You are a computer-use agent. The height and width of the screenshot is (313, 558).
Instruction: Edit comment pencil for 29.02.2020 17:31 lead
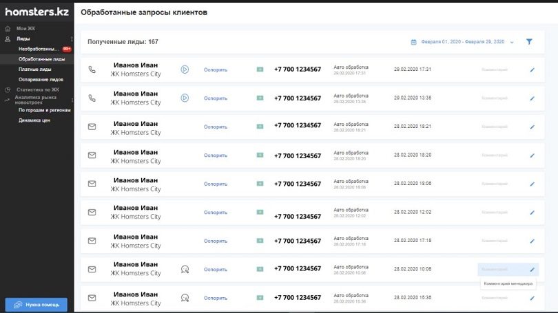(x=532, y=70)
